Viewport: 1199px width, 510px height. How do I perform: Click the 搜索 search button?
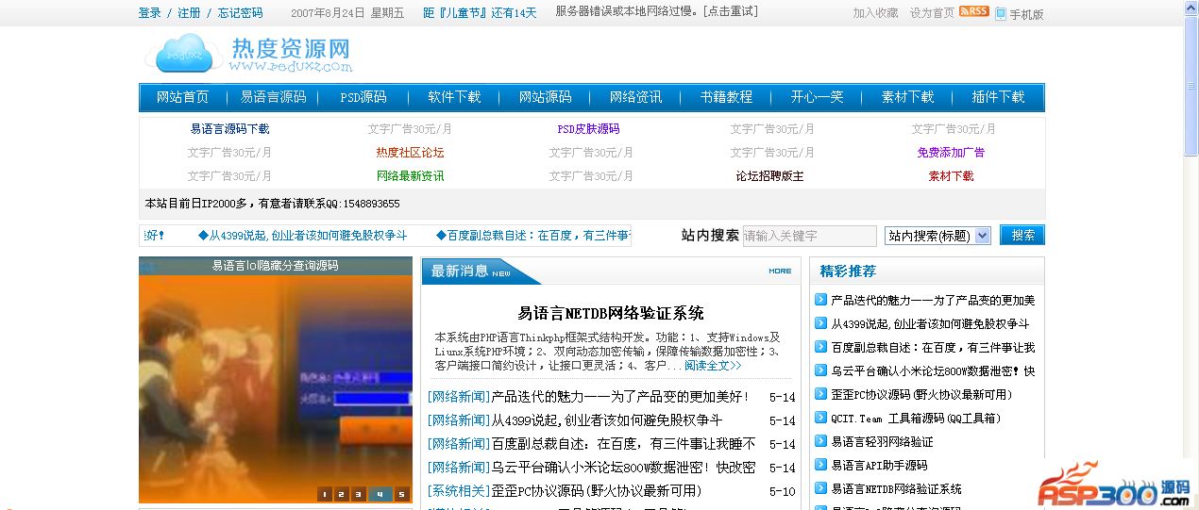[x=1022, y=235]
